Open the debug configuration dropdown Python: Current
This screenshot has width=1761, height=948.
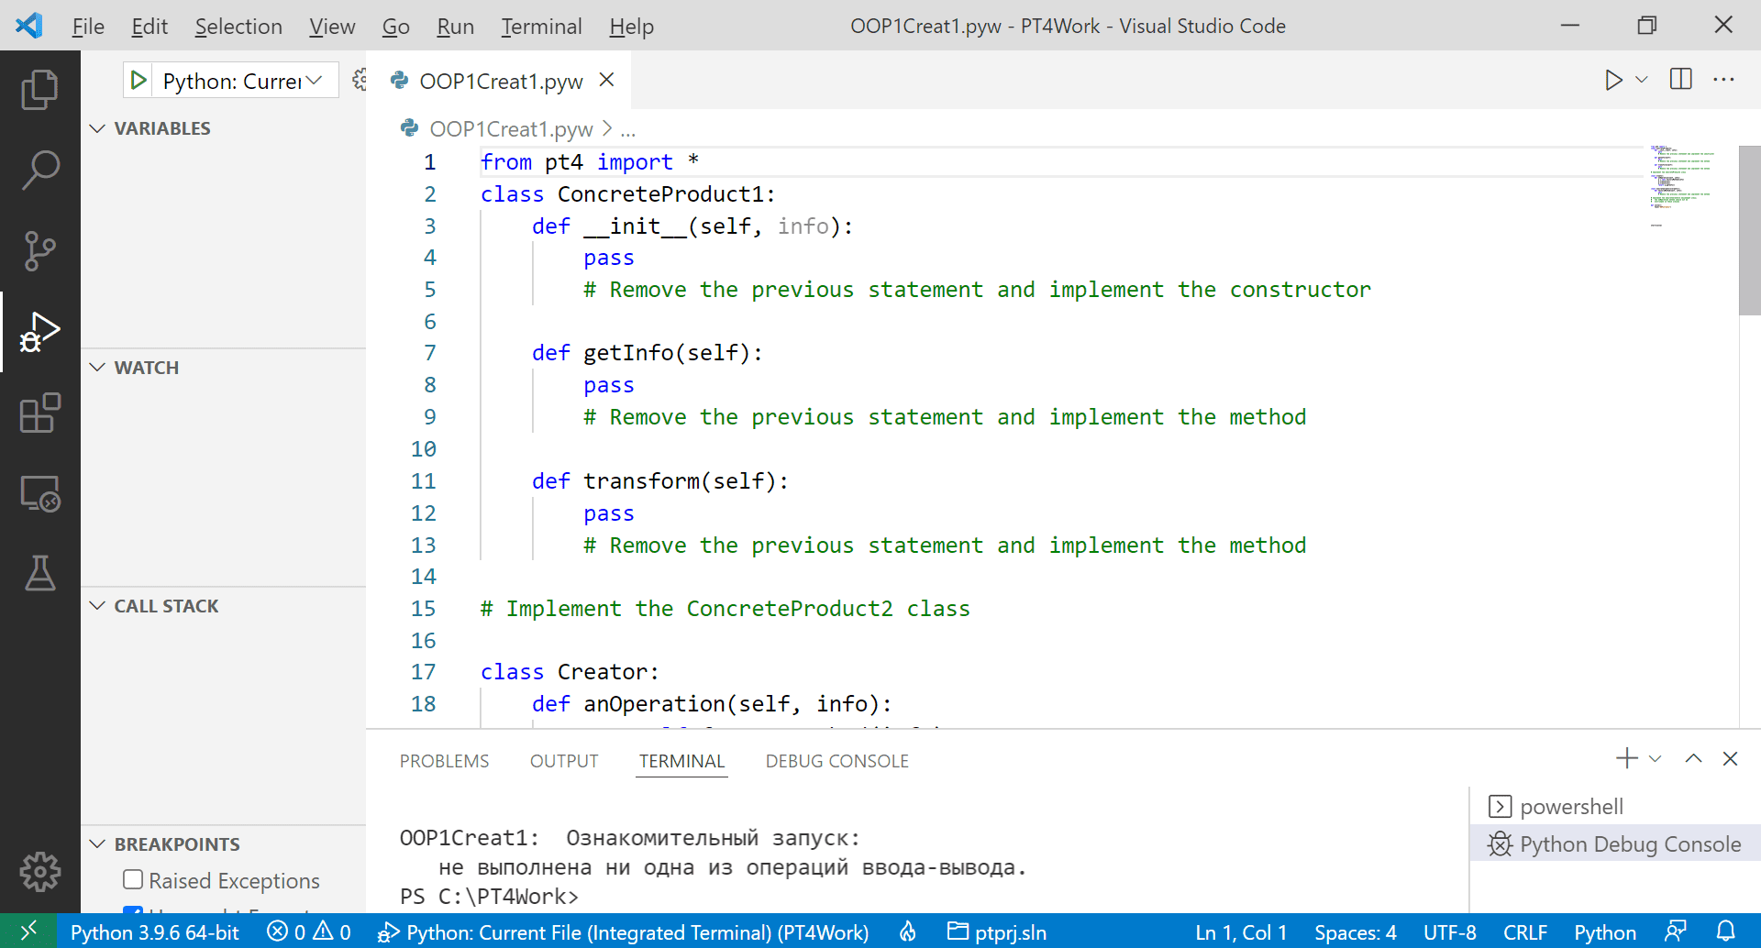(243, 81)
